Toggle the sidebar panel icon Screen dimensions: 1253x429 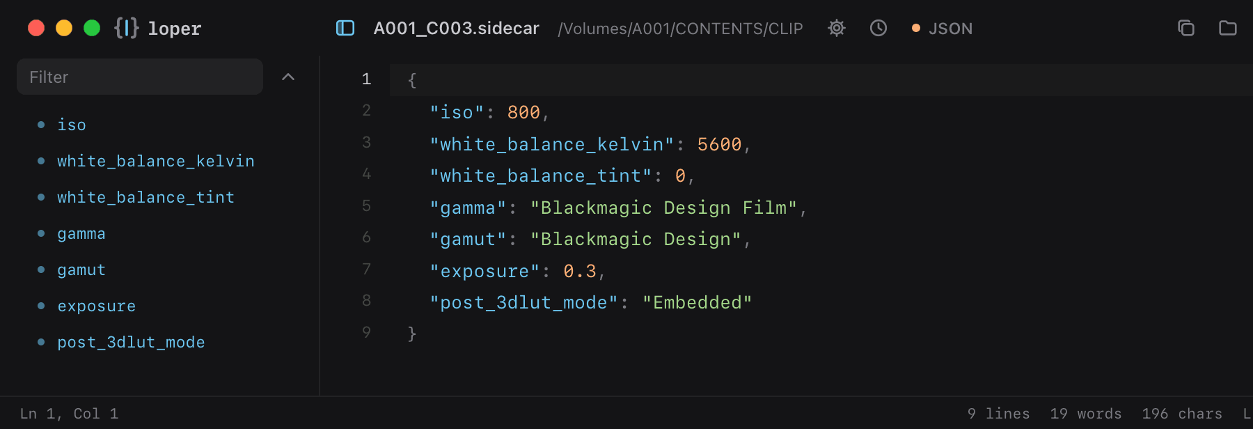click(345, 28)
